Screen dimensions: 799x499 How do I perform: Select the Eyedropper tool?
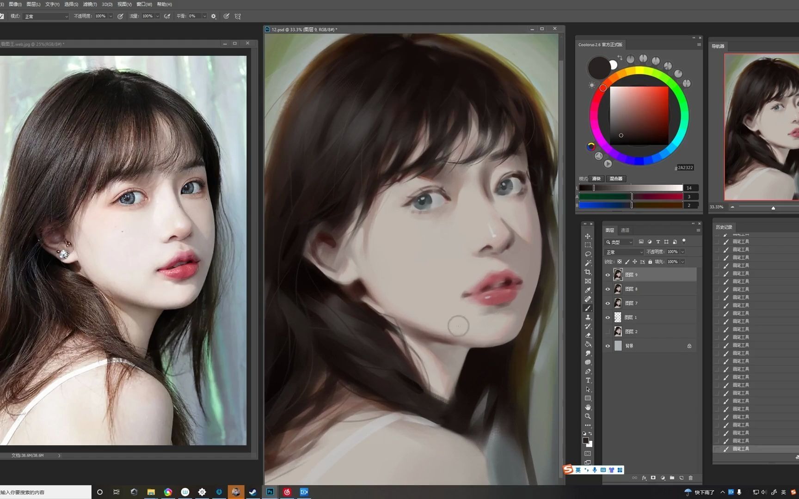[x=588, y=290]
